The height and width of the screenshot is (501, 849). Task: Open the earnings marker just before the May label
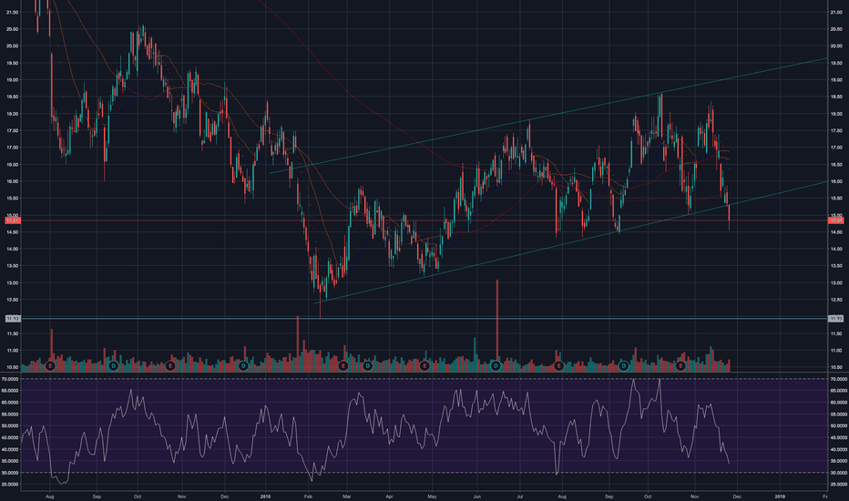click(424, 366)
